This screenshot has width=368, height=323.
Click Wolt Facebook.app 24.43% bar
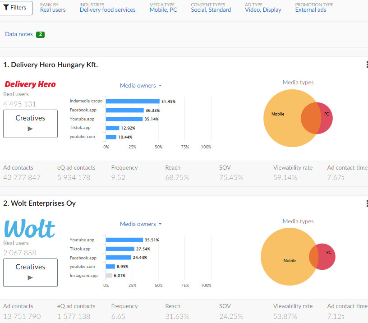pyautogui.click(x=119, y=258)
